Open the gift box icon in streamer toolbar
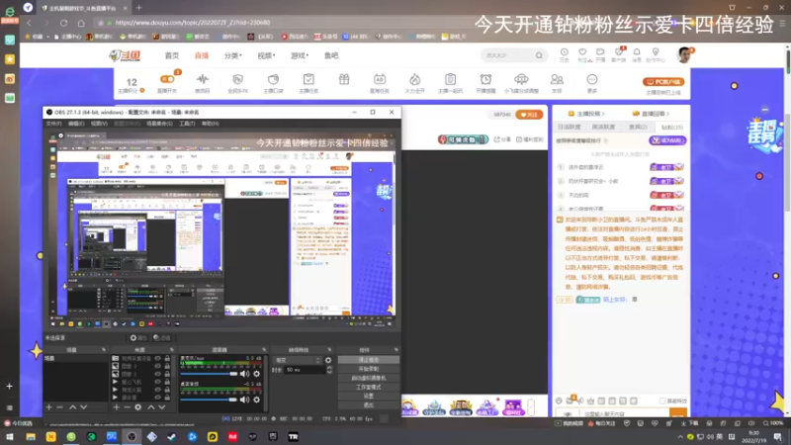This screenshot has height=445, width=791. click(x=344, y=79)
